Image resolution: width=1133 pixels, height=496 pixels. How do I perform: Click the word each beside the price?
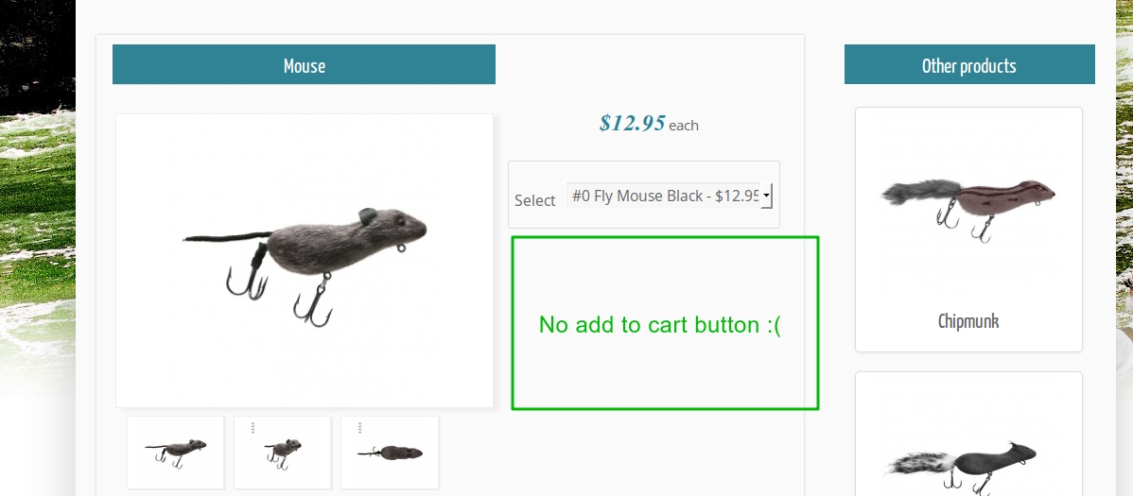coord(684,126)
